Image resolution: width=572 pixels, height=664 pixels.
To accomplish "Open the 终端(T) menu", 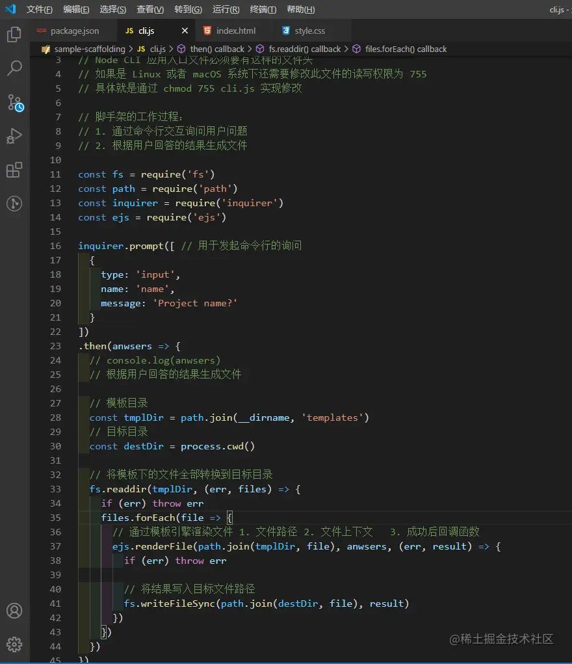I will pyautogui.click(x=263, y=9).
